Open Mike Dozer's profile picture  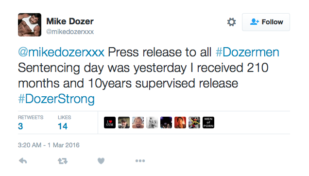[30, 25]
